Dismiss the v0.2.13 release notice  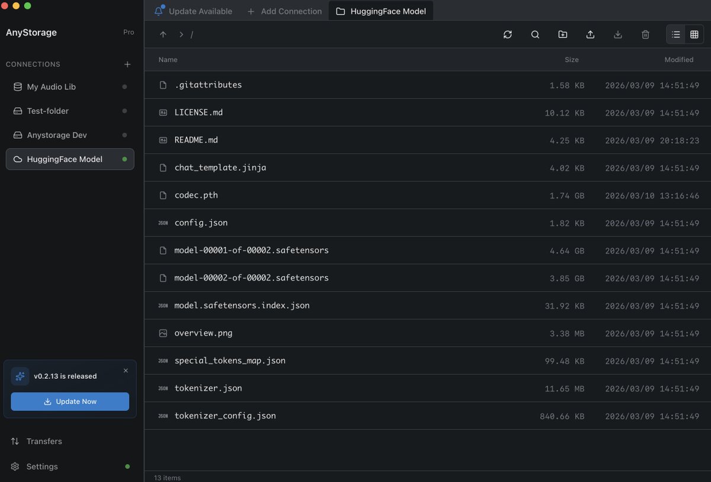(x=126, y=371)
